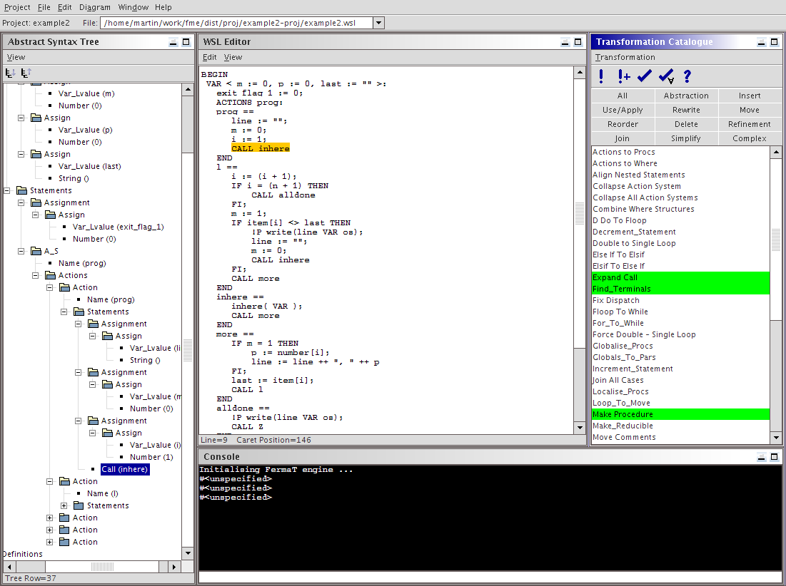
Task: Collapse the A_S tree node
Action: [x=21, y=251]
